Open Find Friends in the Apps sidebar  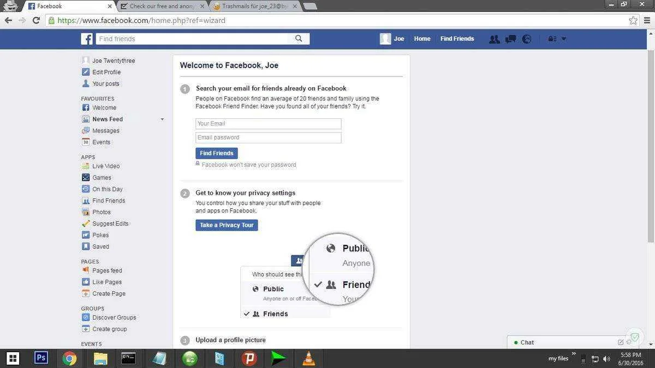coord(109,200)
